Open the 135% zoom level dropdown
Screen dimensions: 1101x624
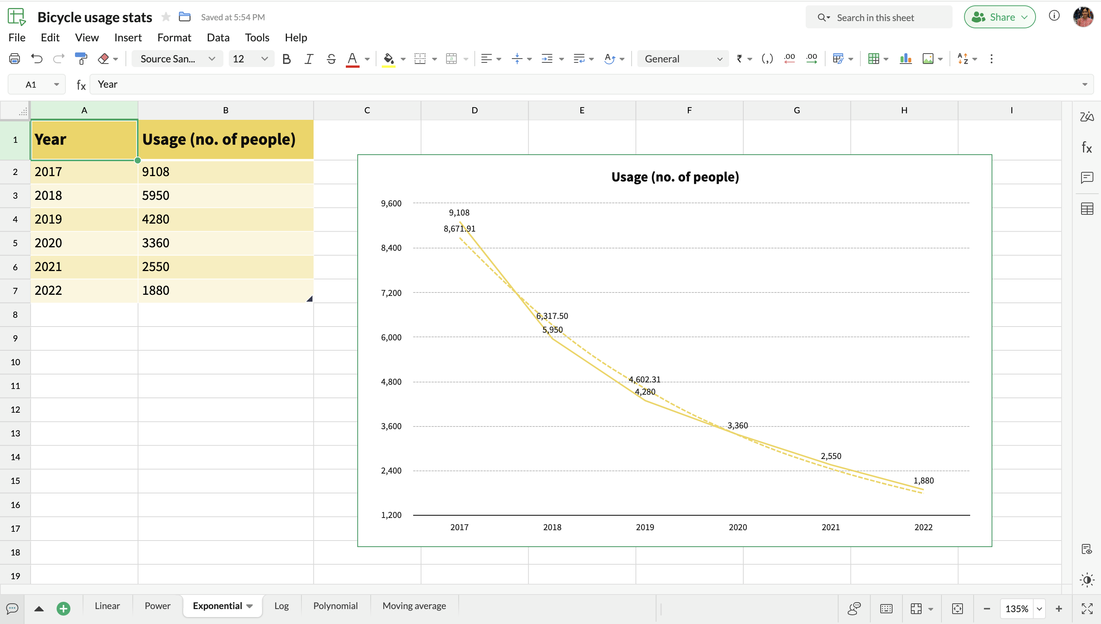(1039, 609)
